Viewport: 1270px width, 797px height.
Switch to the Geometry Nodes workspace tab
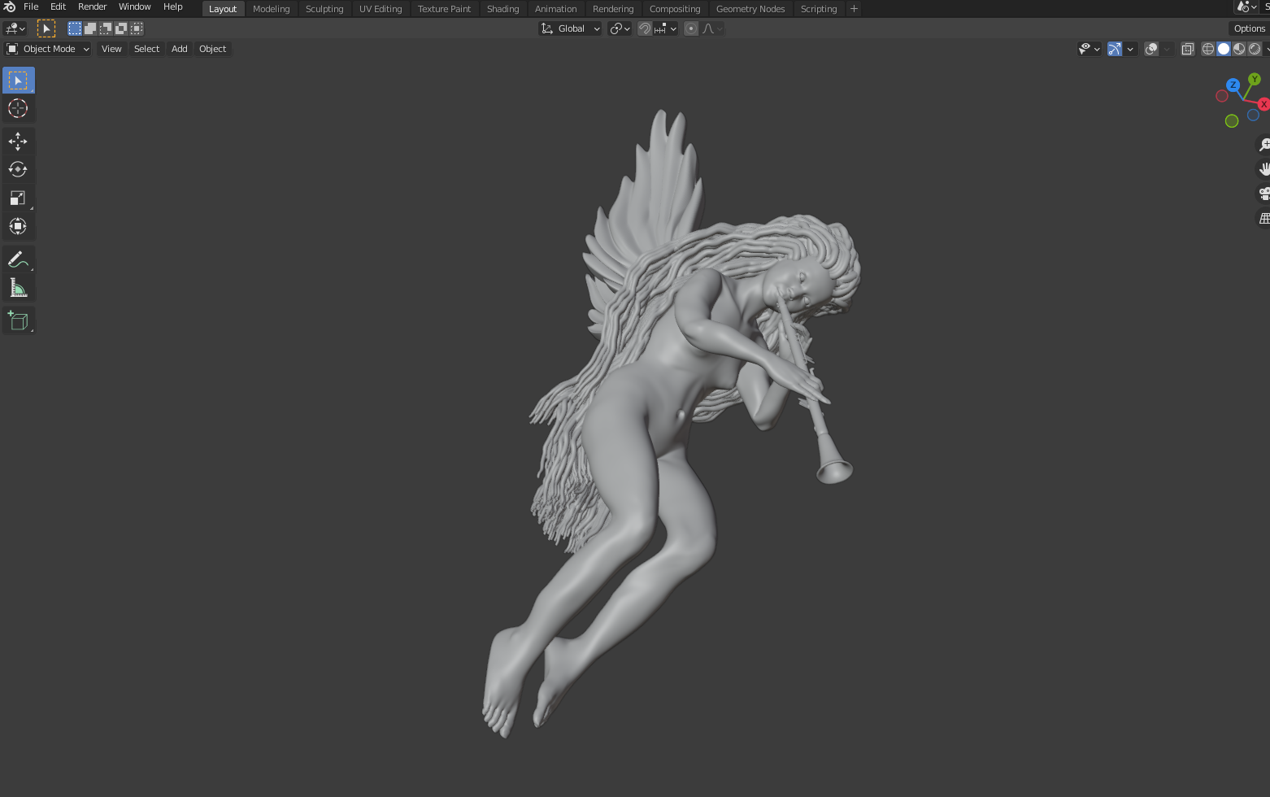click(750, 9)
